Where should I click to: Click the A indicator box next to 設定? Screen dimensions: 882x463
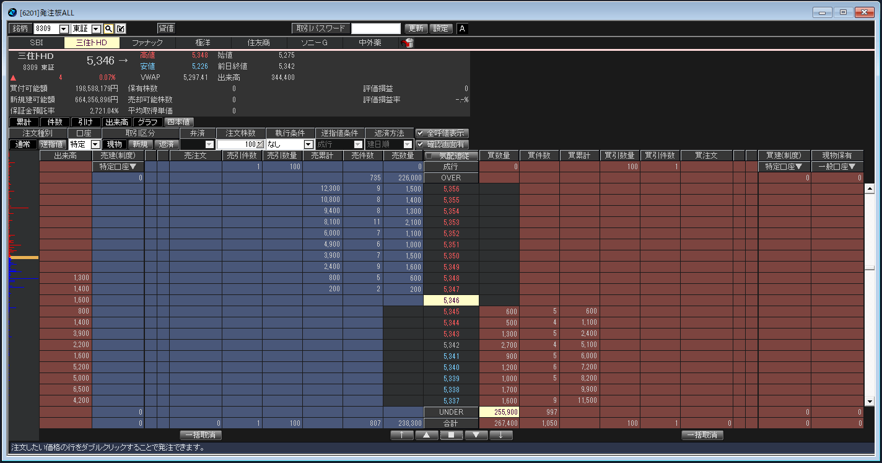tap(463, 29)
